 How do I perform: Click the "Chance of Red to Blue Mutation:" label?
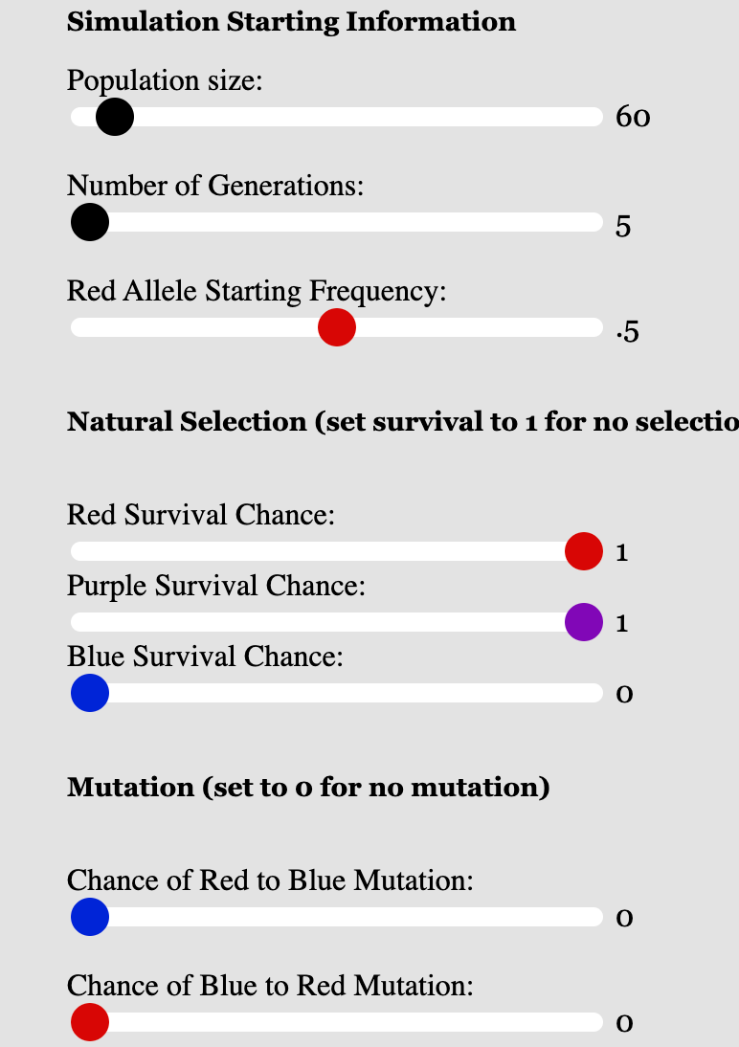click(x=270, y=880)
